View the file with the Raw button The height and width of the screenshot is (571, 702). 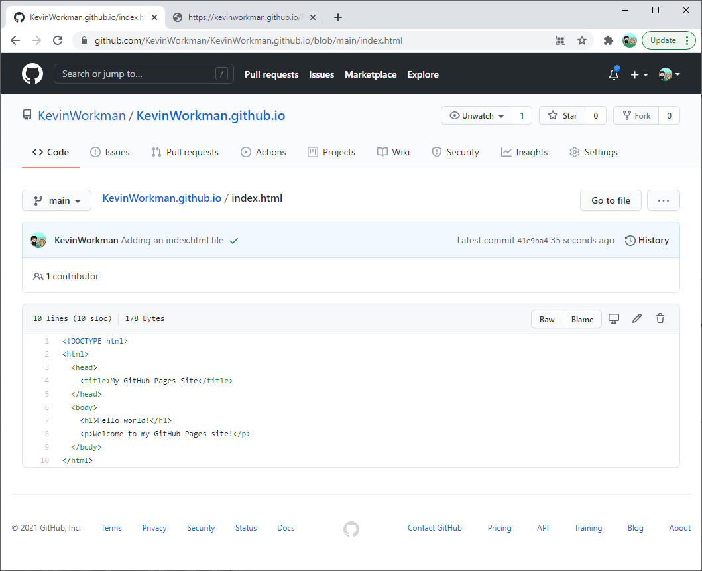click(x=546, y=319)
